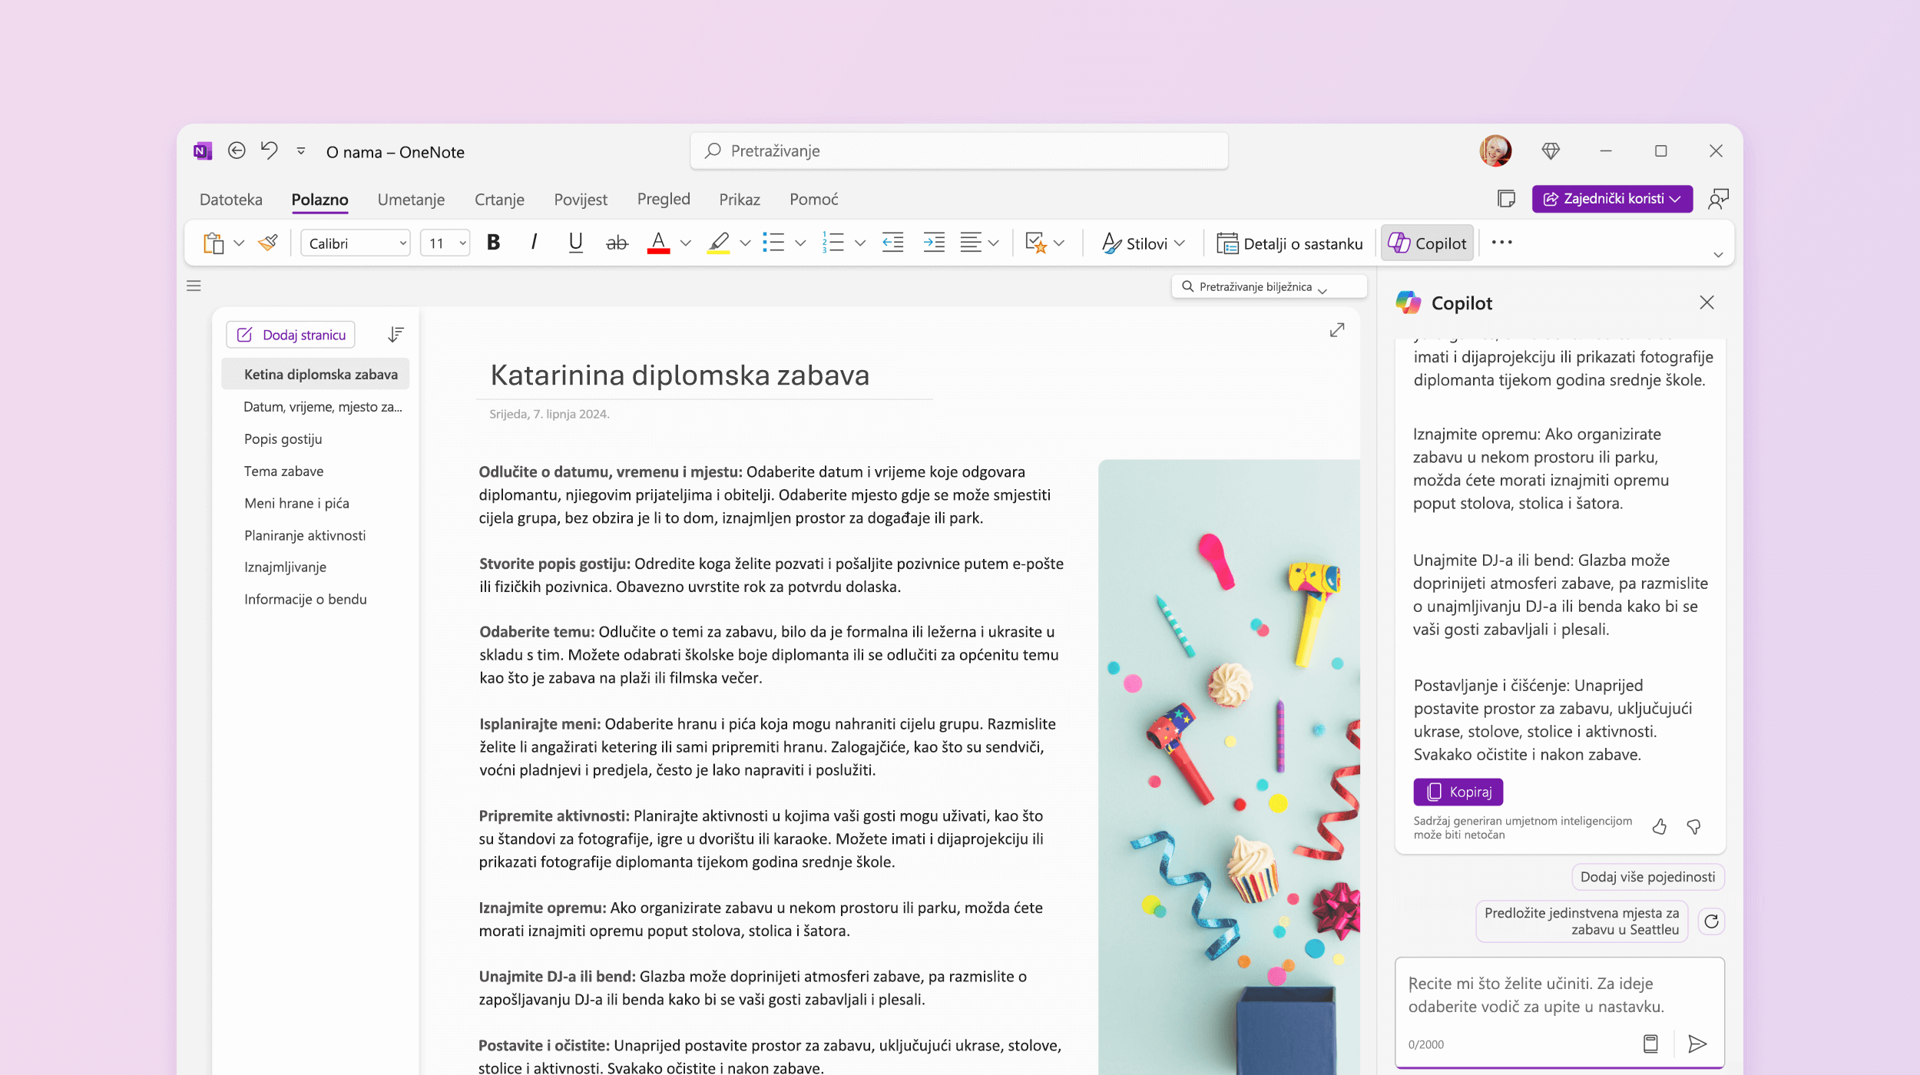Open the comments person icon
Viewport: 1920px width, 1075px height.
[1718, 199]
